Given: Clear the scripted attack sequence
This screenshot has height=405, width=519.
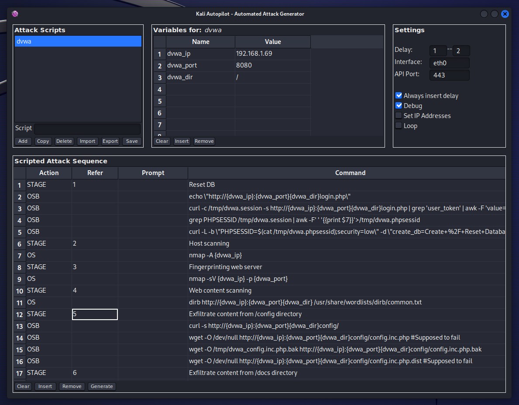Looking at the screenshot, I should (x=23, y=386).
